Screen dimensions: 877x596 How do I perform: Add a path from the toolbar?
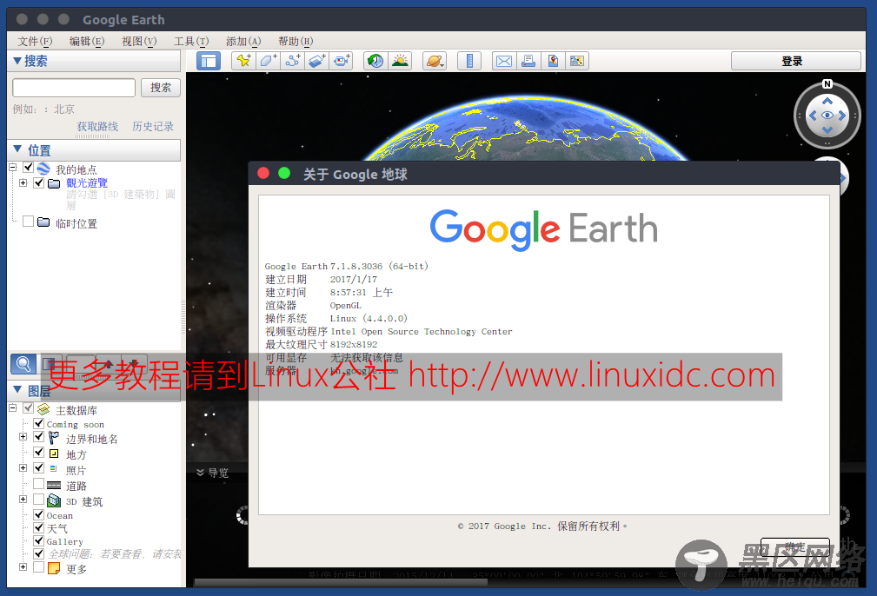click(292, 61)
